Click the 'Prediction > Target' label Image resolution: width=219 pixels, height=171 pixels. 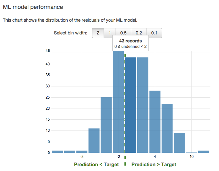(154, 164)
